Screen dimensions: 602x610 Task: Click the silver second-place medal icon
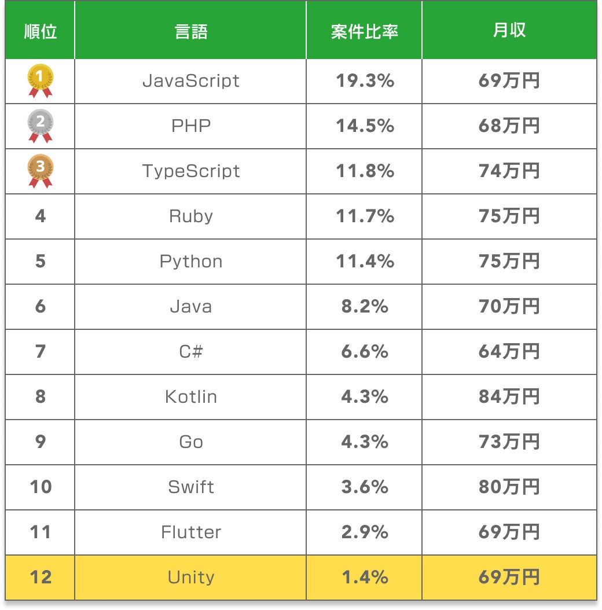coord(41,126)
